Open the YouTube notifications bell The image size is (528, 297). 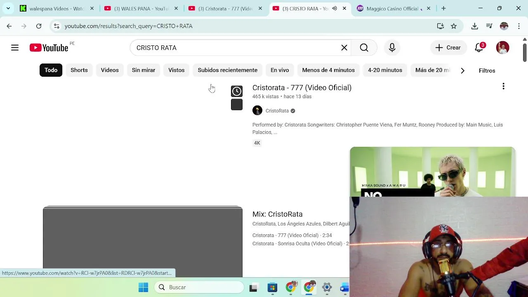pyautogui.click(x=479, y=48)
